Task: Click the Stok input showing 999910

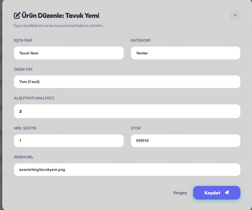Action: pos(185,141)
